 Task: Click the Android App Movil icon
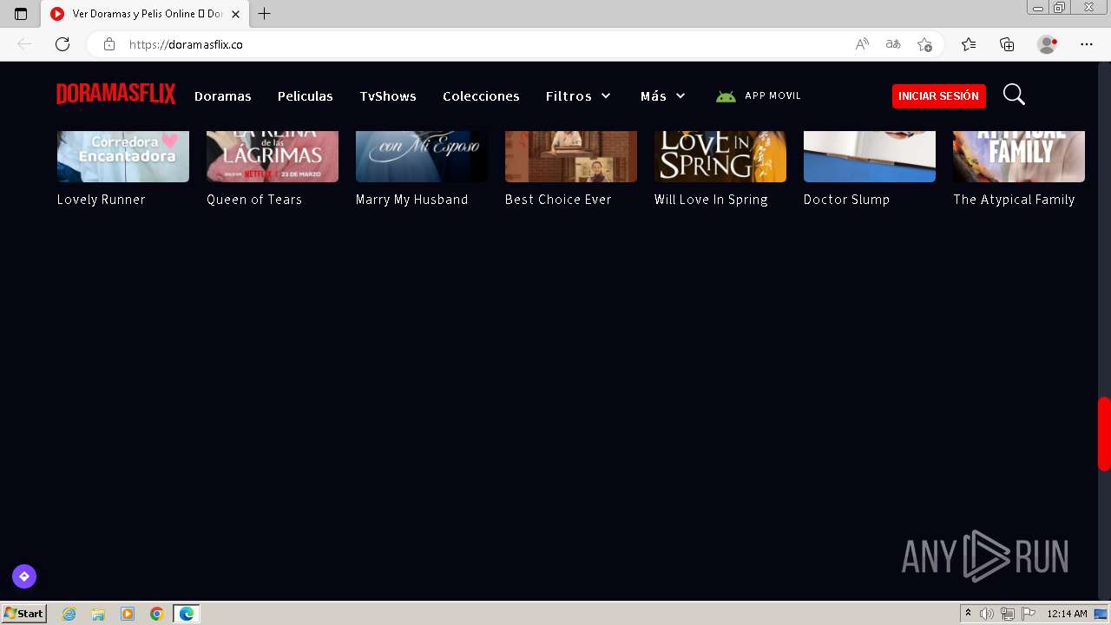click(x=726, y=96)
